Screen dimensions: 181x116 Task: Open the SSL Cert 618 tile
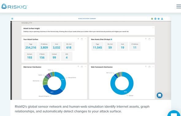click(69, 46)
